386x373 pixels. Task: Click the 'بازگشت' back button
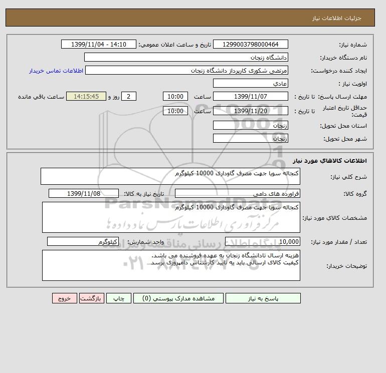click(92, 298)
